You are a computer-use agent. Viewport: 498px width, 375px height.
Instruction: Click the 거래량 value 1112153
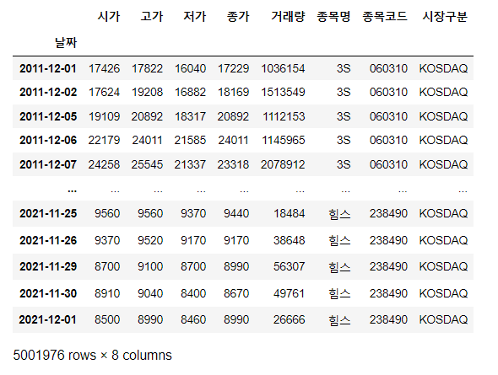(x=284, y=116)
